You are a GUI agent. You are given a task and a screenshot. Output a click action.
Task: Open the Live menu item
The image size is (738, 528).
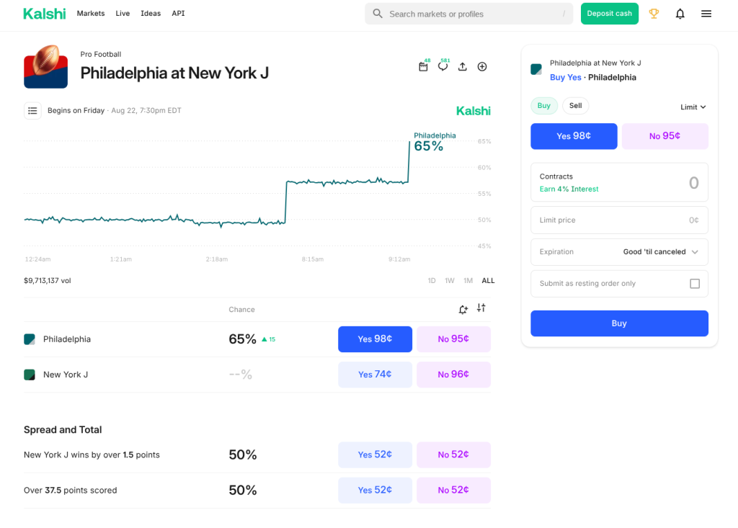pyautogui.click(x=123, y=13)
